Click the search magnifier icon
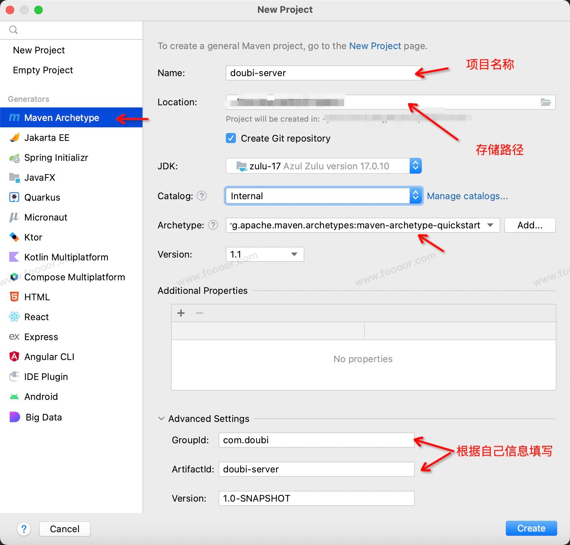 coord(14,30)
